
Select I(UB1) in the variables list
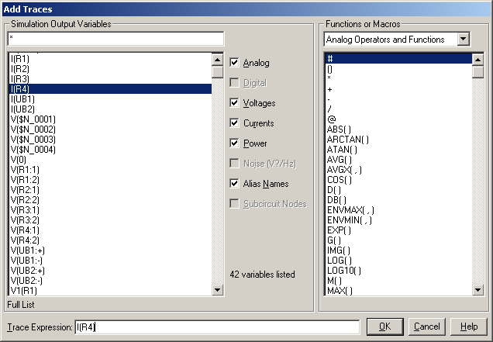[111, 99]
